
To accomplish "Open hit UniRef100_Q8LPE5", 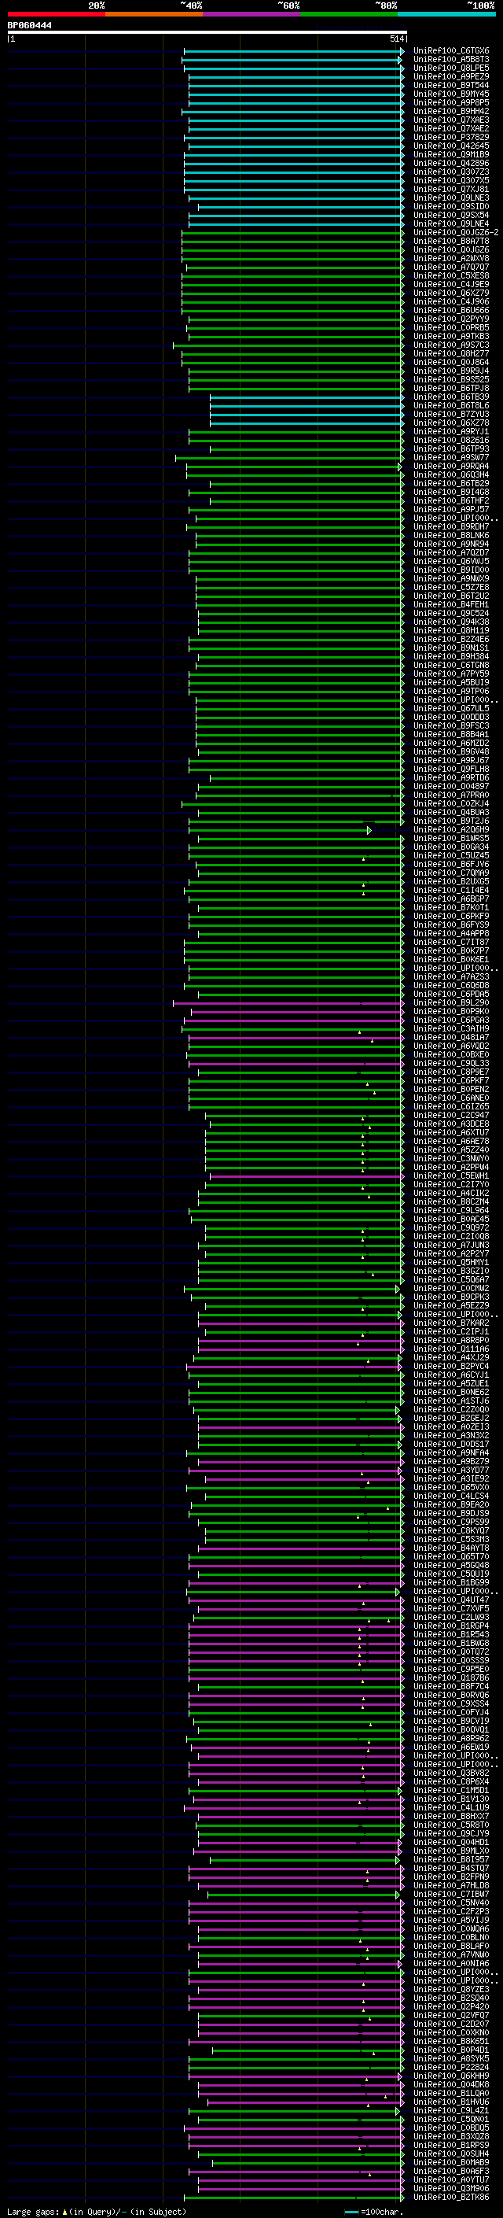I will 451,68.
